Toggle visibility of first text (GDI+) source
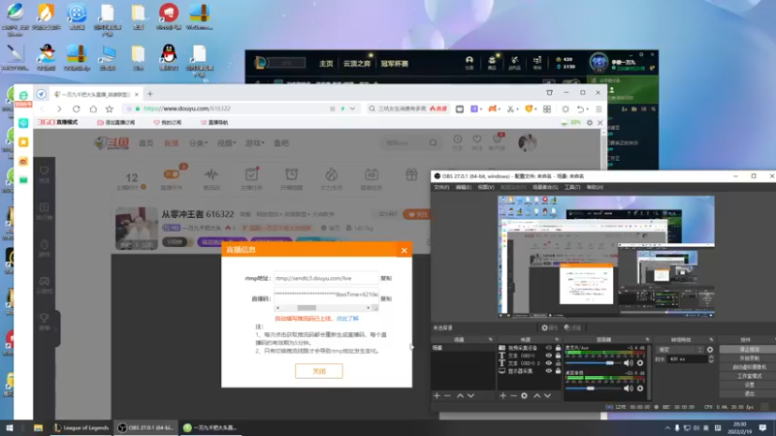Screen dimensions: 776x436 [548, 356]
